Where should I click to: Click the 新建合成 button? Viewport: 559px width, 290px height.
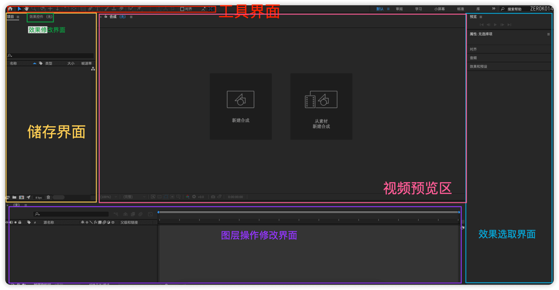(240, 106)
